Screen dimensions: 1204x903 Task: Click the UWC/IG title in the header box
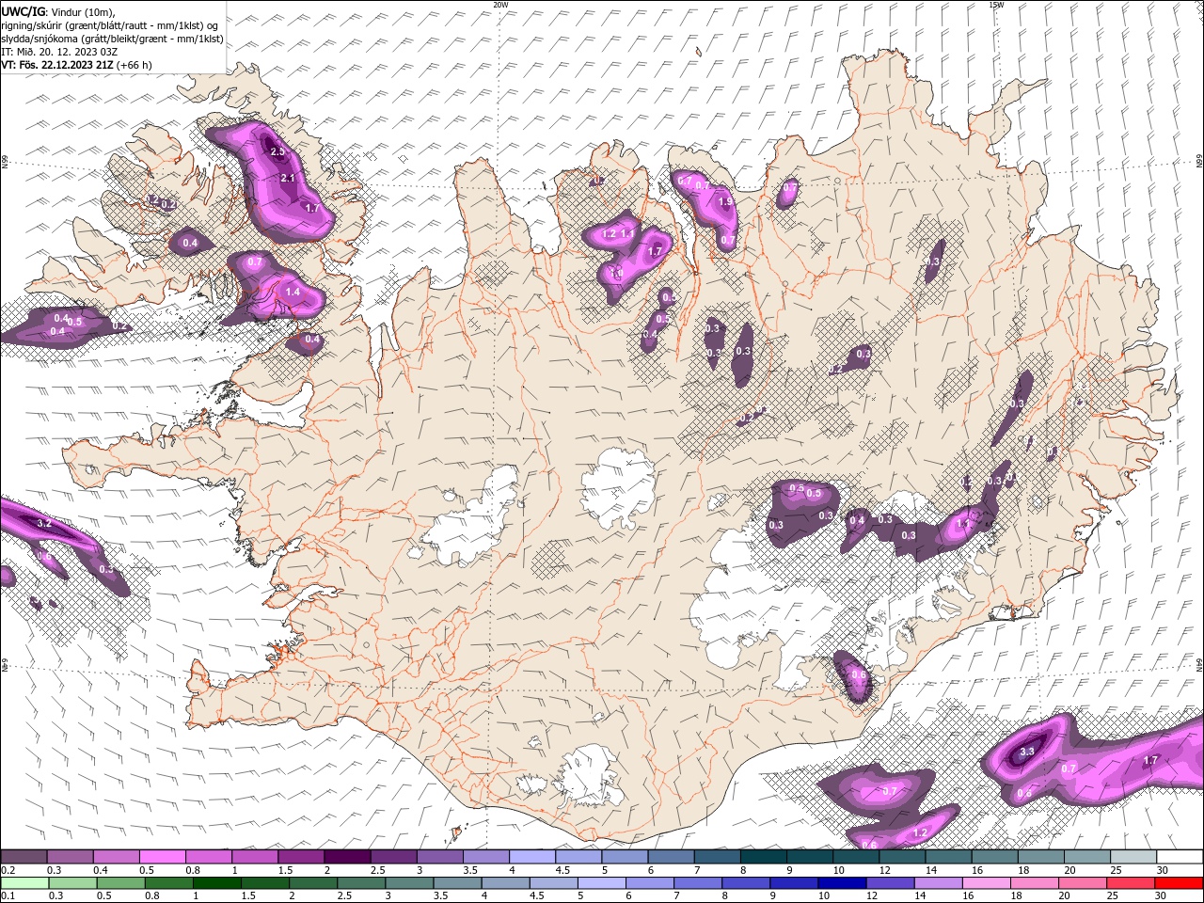pos(23,10)
